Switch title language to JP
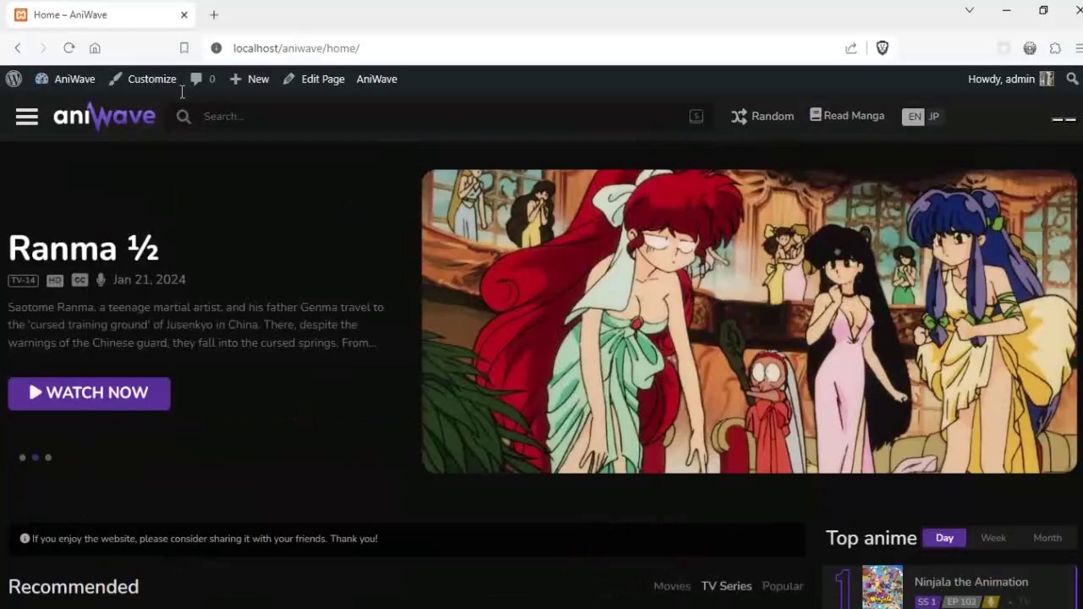 pyautogui.click(x=934, y=117)
